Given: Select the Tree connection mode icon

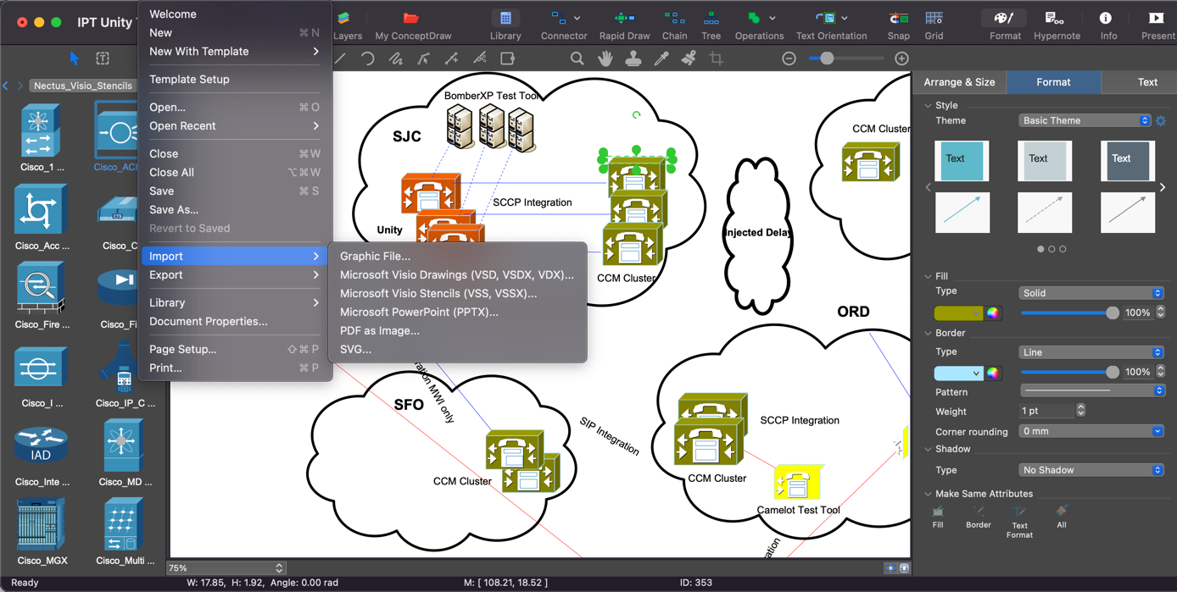Looking at the screenshot, I should click(x=711, y=19).
